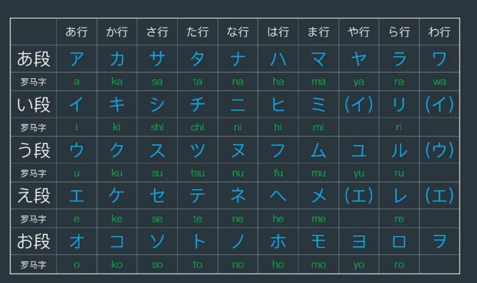
Task: Click the katakana ア character
Action: tap(77, 59)
